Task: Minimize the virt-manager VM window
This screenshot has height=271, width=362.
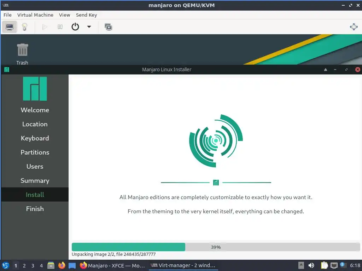Action: [x=343, y=5]
